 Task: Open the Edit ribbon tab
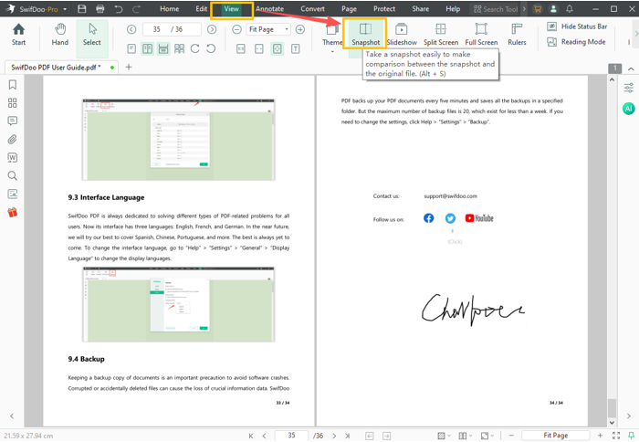[202, 8]
